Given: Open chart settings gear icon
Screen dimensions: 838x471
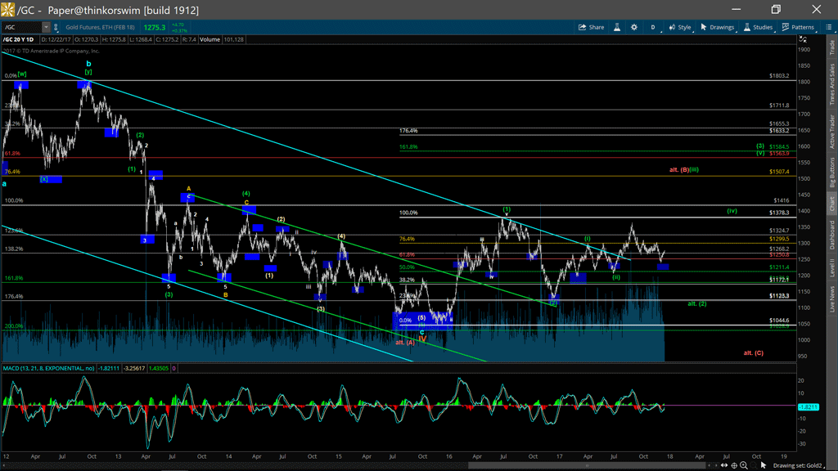Looking at the screenshot, I should 633,27.
